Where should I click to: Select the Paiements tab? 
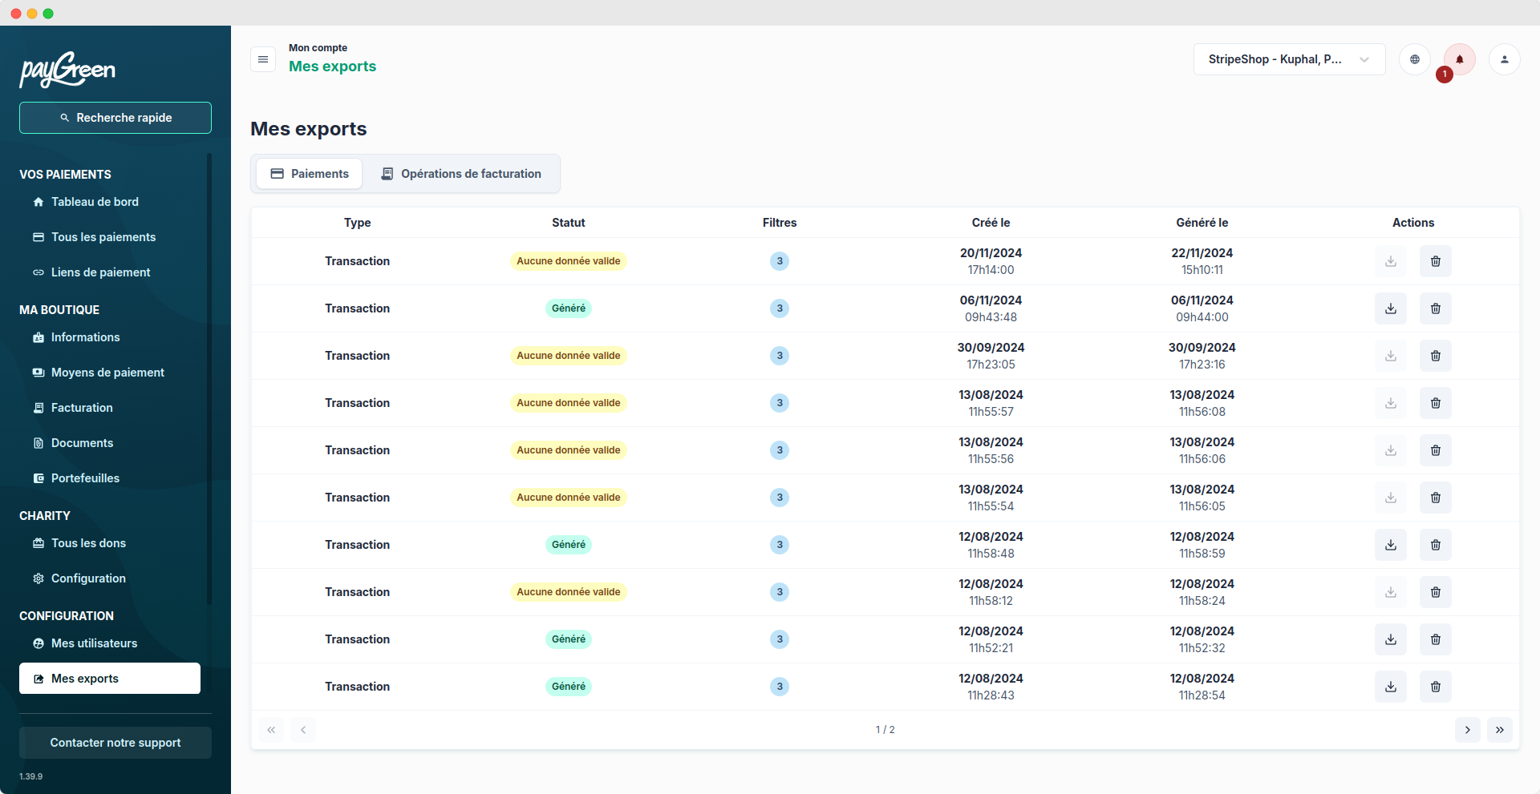tap(310, 174)
